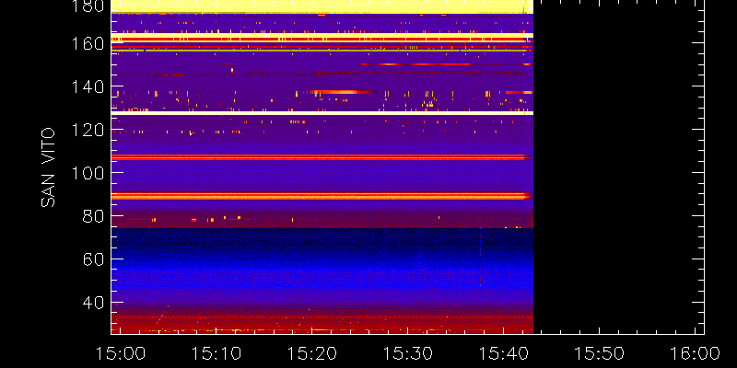Click the 40 frequency label
737x368 pixels.
pyautogui.click(x=93, y=303)
